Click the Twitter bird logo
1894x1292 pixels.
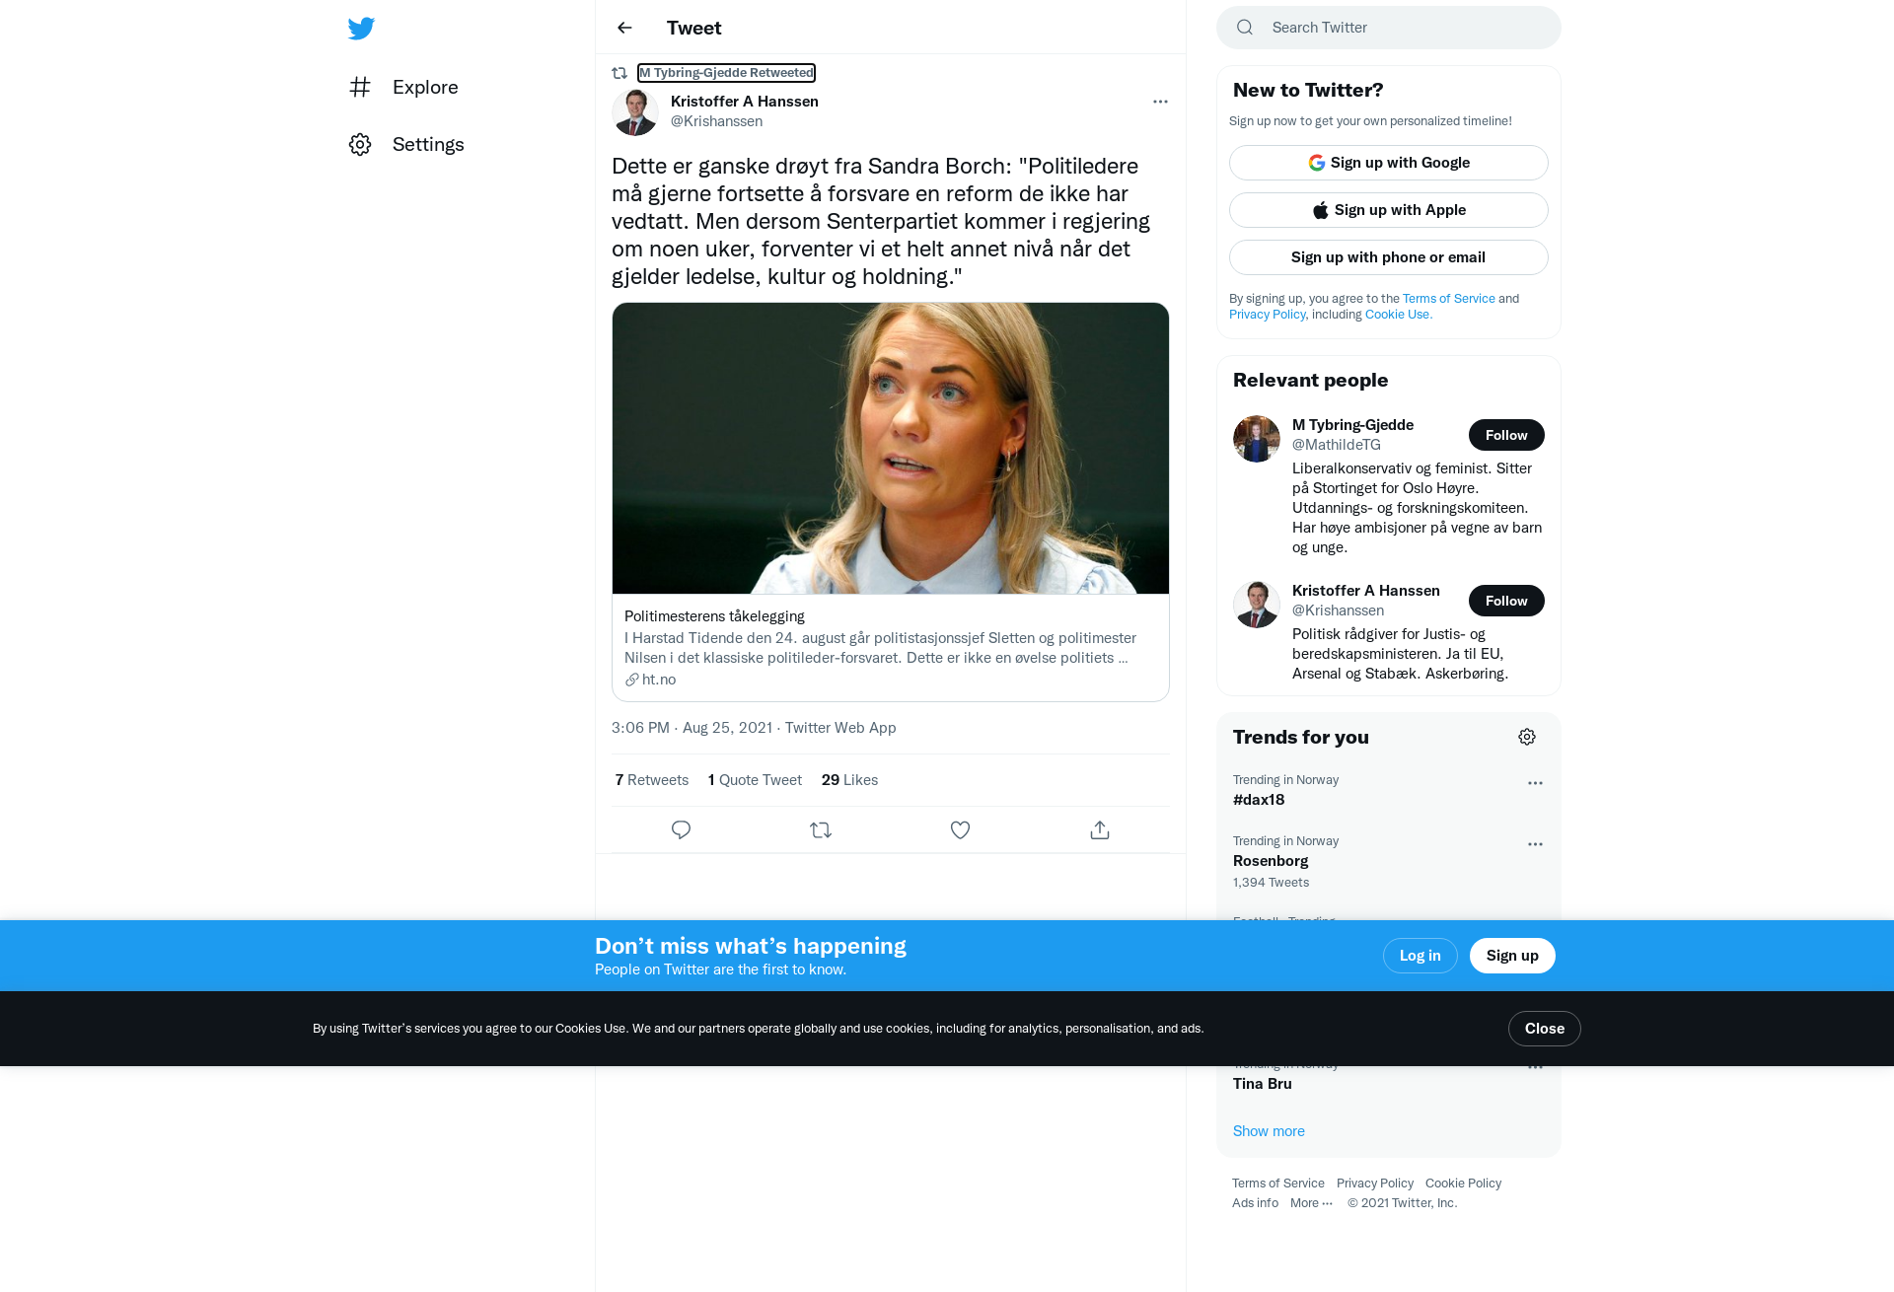coord(361,28)
